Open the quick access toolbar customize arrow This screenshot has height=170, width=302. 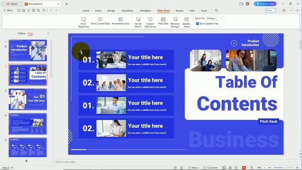(x=56, y=10)
